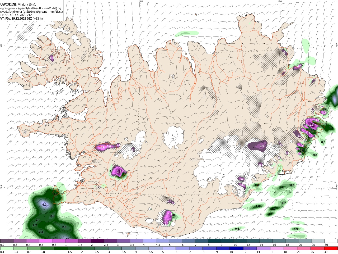Viewport: 338px width, 254px height.
Task: Click the 20W longitude label
Action: pyautogui.click(x=140, y=1)
